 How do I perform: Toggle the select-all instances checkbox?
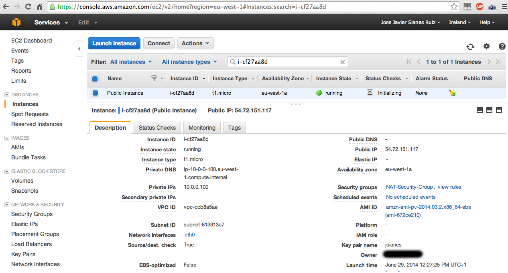click(95, 79)
